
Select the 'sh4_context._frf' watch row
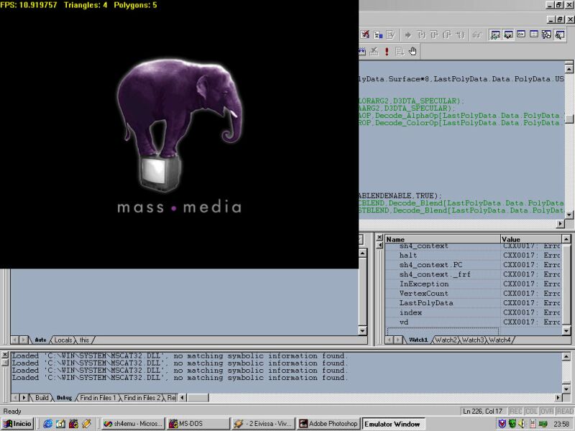click(x=473, y=274)
